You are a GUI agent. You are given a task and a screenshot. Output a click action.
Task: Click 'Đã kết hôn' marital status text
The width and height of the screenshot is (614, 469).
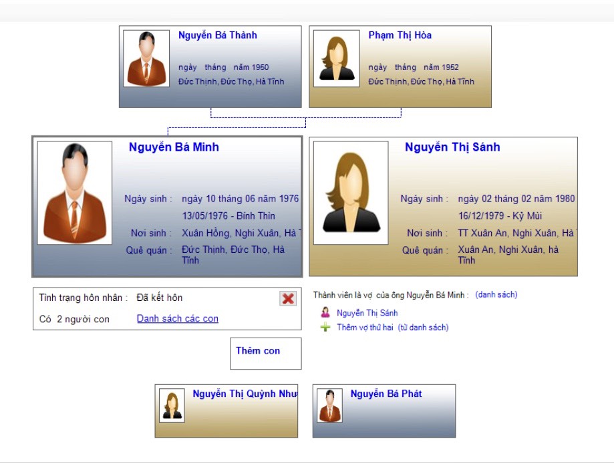[160, 298]
